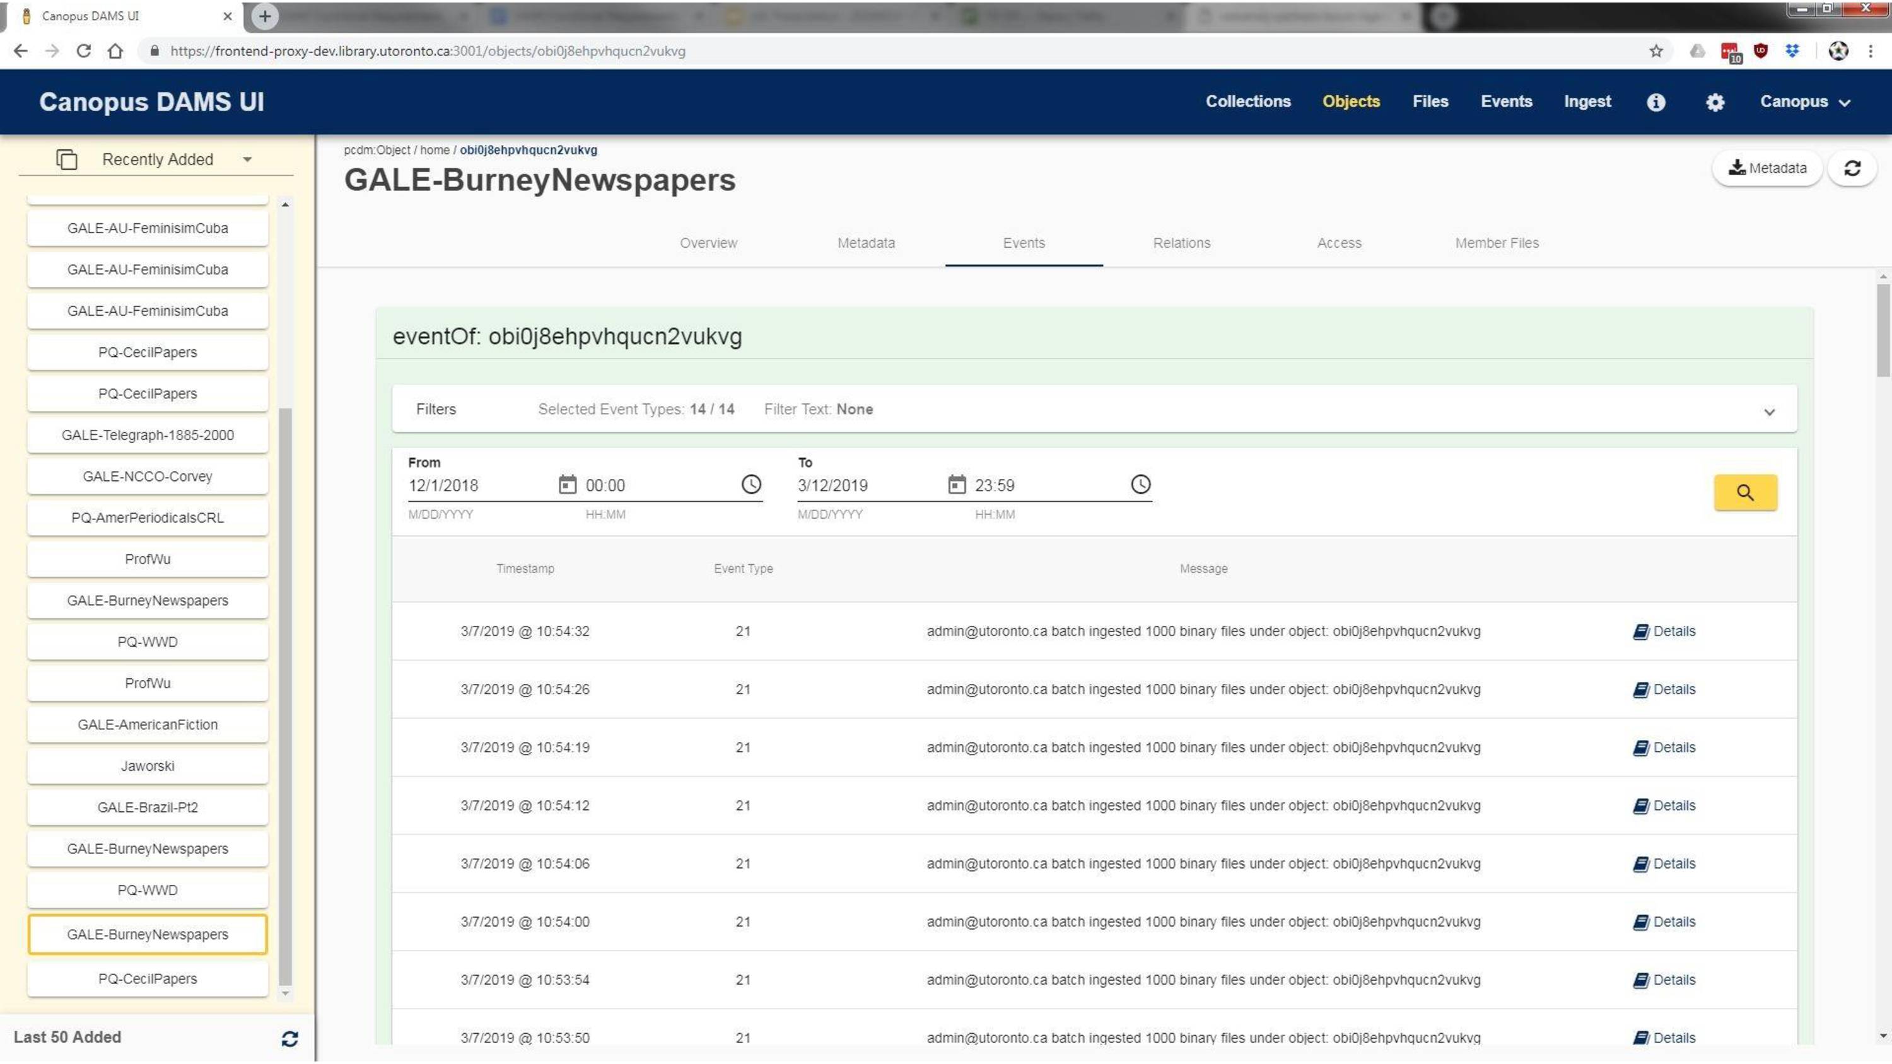Open Events in the top navigation
1892x1064 pixels.
[x=1505, y=101]
